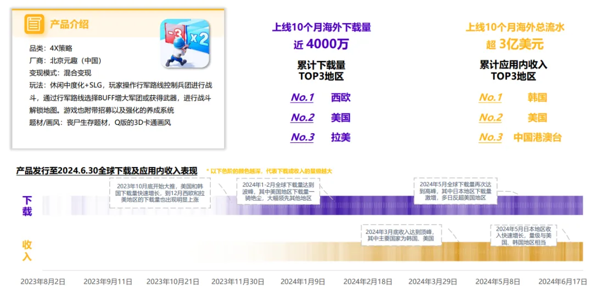Open the game app icon thumbnail
The image size is (593, 286).
point(184,43)
